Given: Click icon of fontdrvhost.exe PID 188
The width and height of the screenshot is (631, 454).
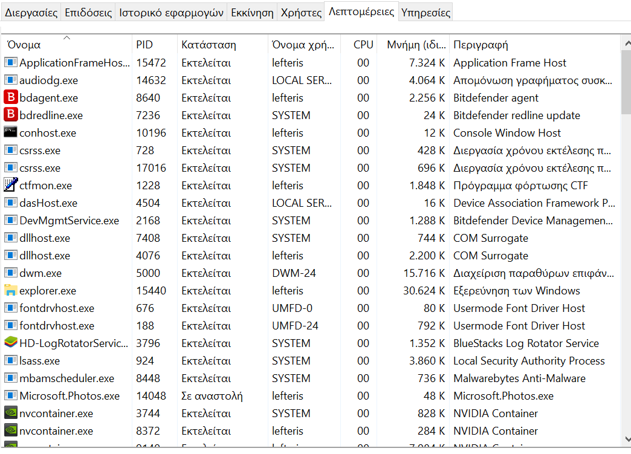Looking at the screenshot, I should (10, 325).
